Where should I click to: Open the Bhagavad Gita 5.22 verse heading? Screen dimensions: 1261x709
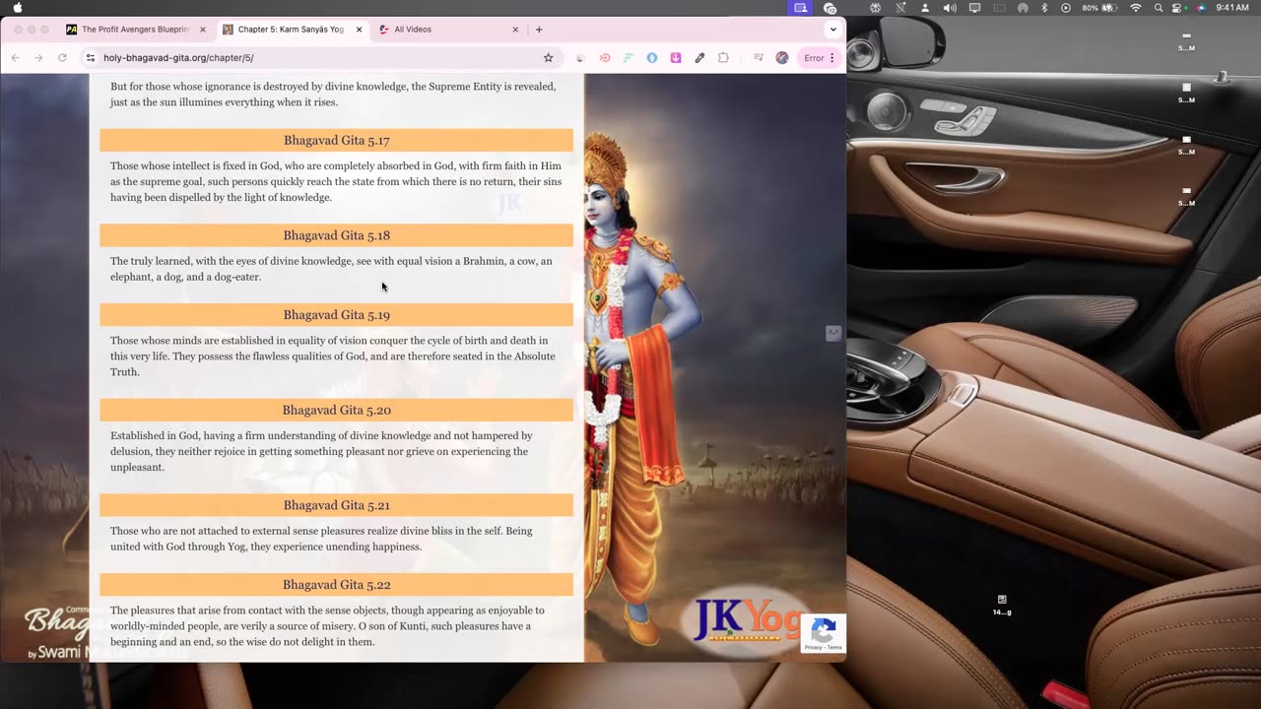click(x=337, y=585)
